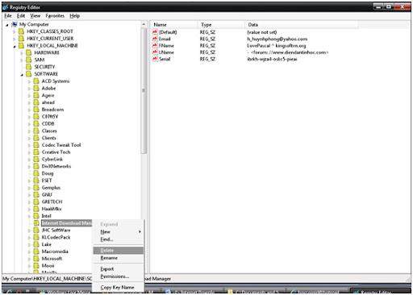This screenshot has height=295, width=413.
Task: Click the LName string value icon
Action: [x=155, y=52]
